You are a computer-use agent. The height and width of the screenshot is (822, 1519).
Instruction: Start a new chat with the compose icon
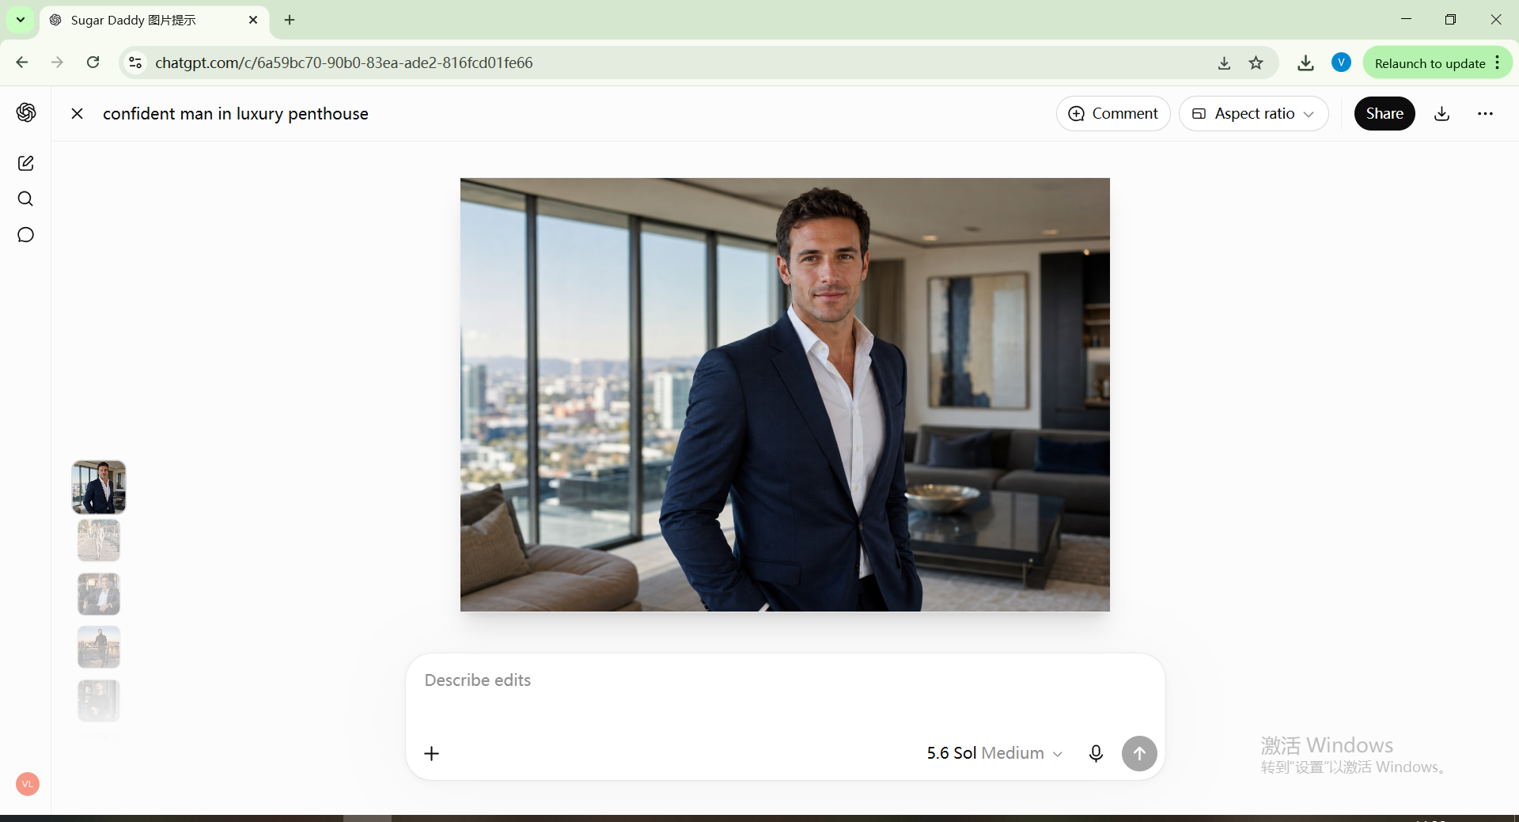[x=26, y=163]
